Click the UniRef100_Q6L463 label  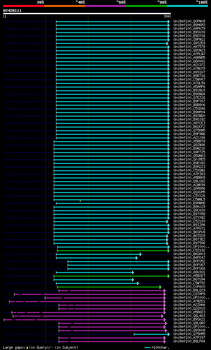(190, 316)
